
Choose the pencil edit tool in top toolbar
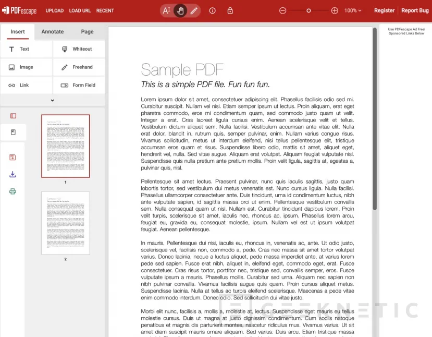pyautogui.click(x=194, y=11)
